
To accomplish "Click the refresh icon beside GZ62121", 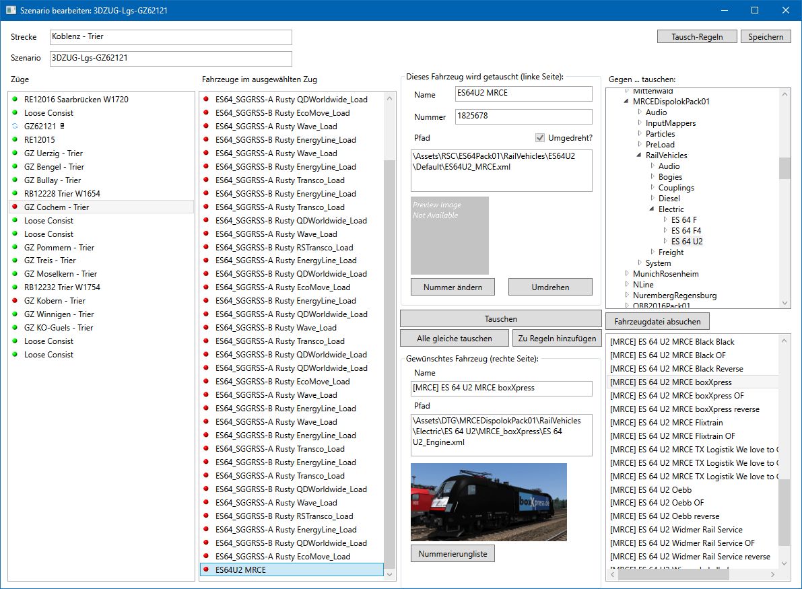I will tap(15, 127).
